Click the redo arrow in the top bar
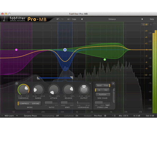The width and height of the screenshot is (157, 142). tap(62, 19)
